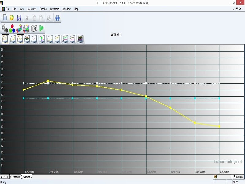Open an existing file with the folder icon
245x184 pixels.
pyautogui.click(x=12, y=17)
